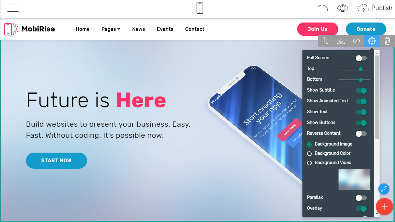Click the eye preview icon
This screenshot has width=395, height=222.
(x=343, y=8)
